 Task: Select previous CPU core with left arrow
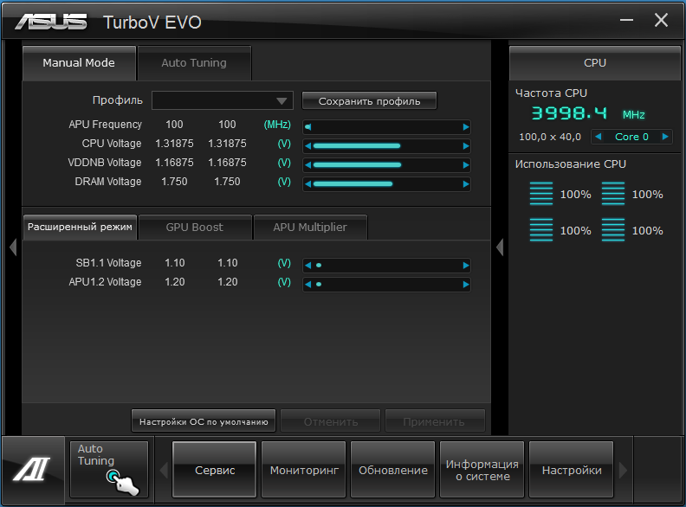pyautogui.click(x=598, y=137)
